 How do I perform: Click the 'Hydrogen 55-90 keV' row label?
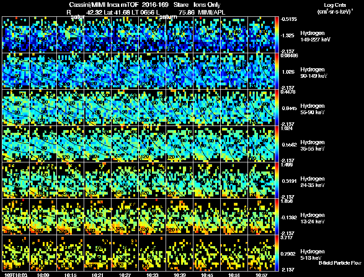(x=313, y=109)
